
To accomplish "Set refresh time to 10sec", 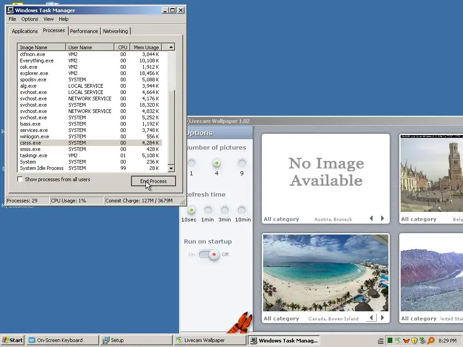I will point(191,210).
